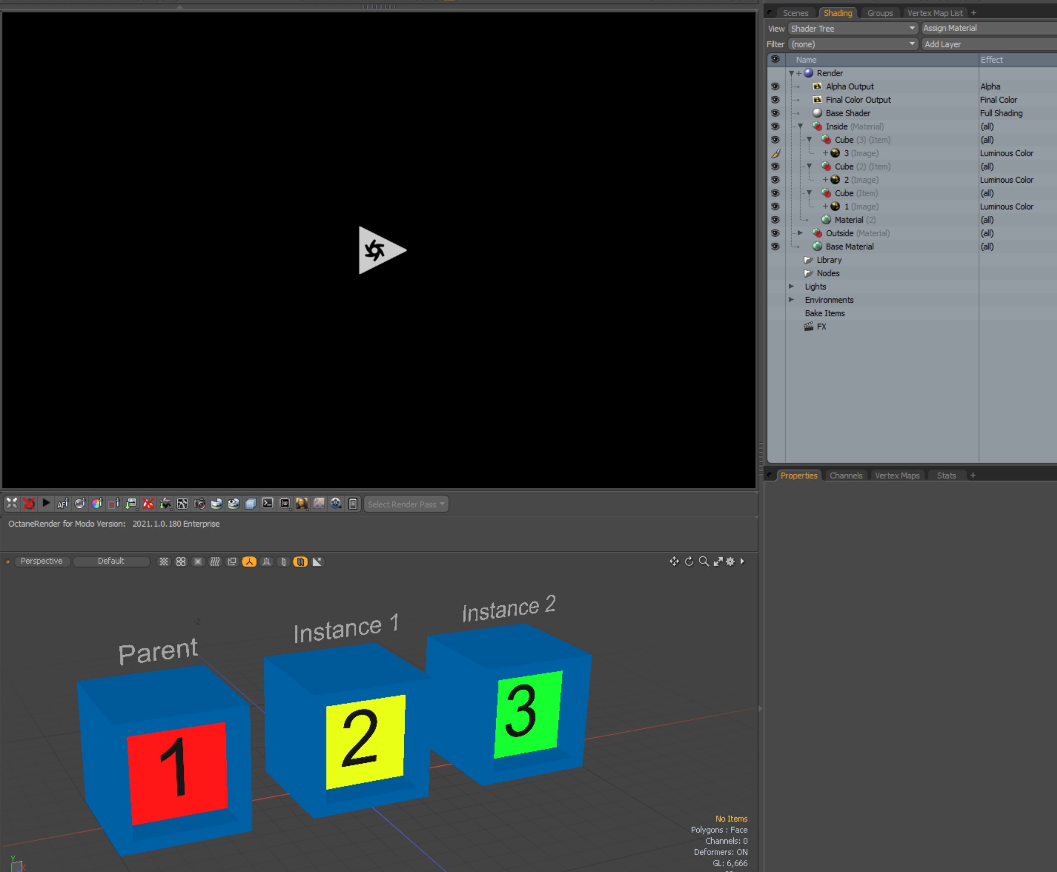Hide the Base Shader layer
1057x872 pixels.
(x=775, y=113)
